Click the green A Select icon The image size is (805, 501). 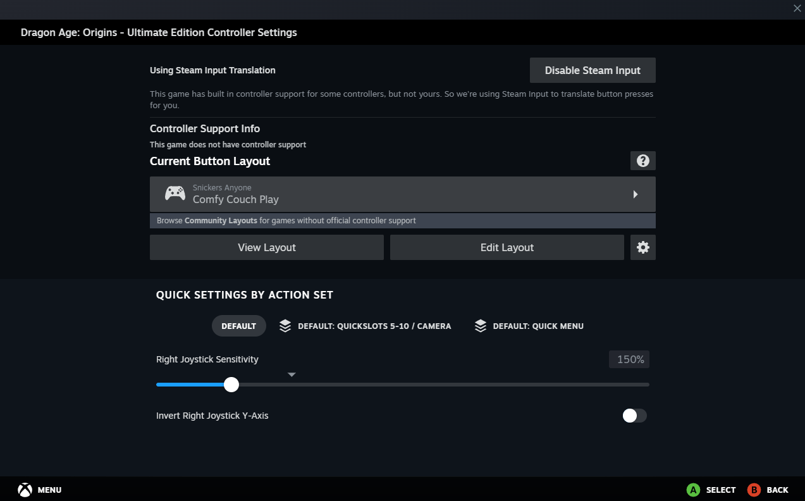(x=693, y=490)
